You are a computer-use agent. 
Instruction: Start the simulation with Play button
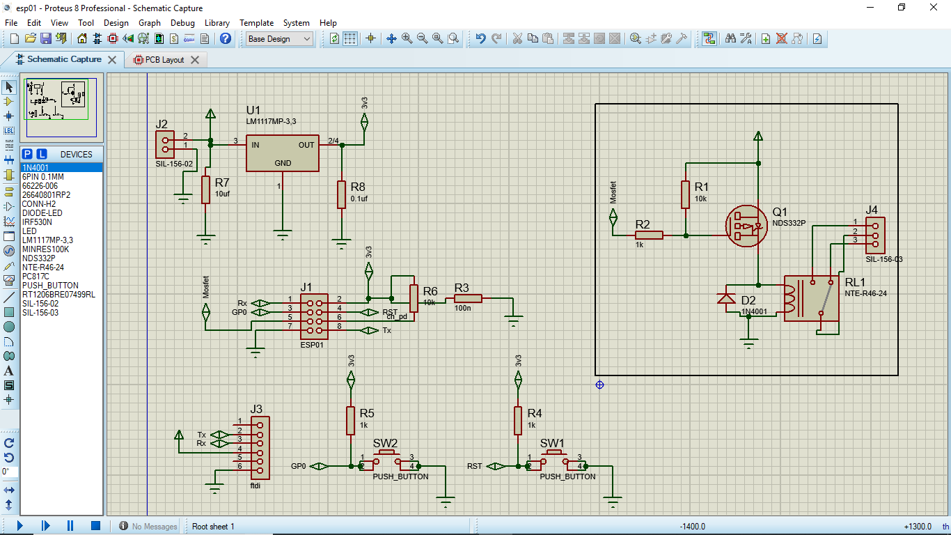tap(19, 526)
